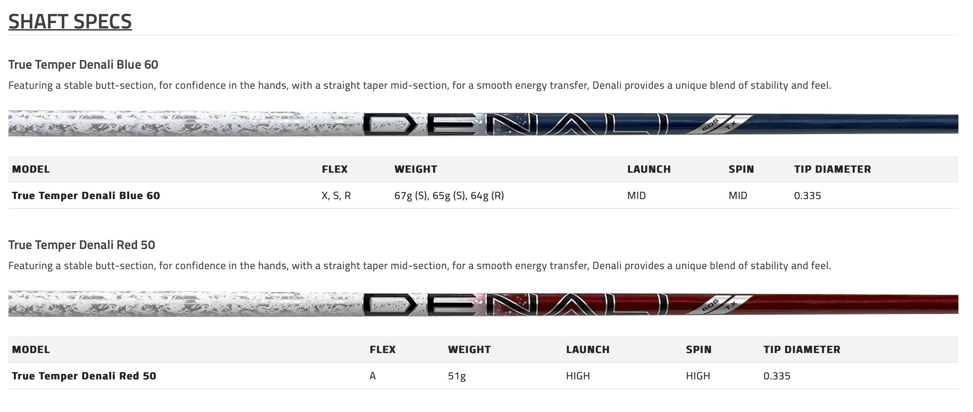Click the MID launch value for Blue 60
Image resolution: width=973 pixels, height=412 pixels.
point(636,196)
